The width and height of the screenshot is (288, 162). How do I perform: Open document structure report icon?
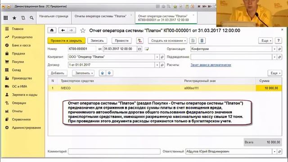click(193, 40)
